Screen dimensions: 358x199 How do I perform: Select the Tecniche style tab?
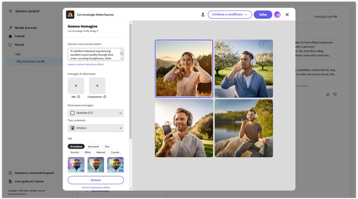74,152
